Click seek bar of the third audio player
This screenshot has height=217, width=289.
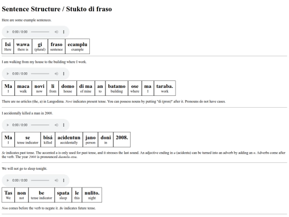tap(40, 125)
